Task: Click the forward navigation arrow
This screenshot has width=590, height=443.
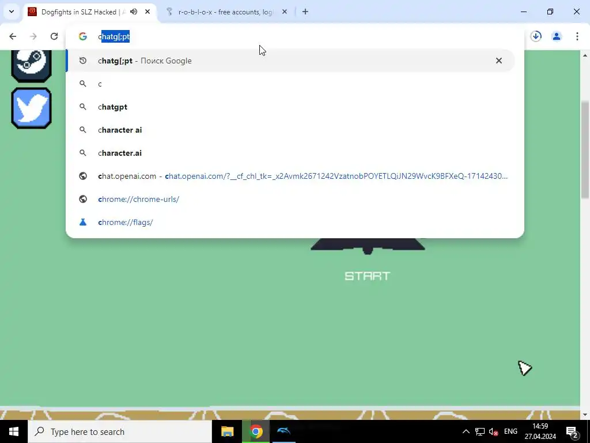Action: coord(33,36)
